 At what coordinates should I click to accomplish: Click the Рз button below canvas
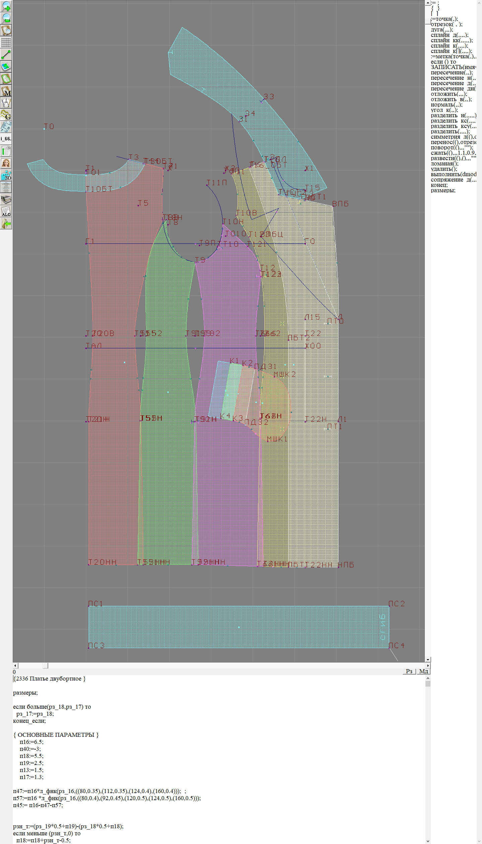point(409,671)
